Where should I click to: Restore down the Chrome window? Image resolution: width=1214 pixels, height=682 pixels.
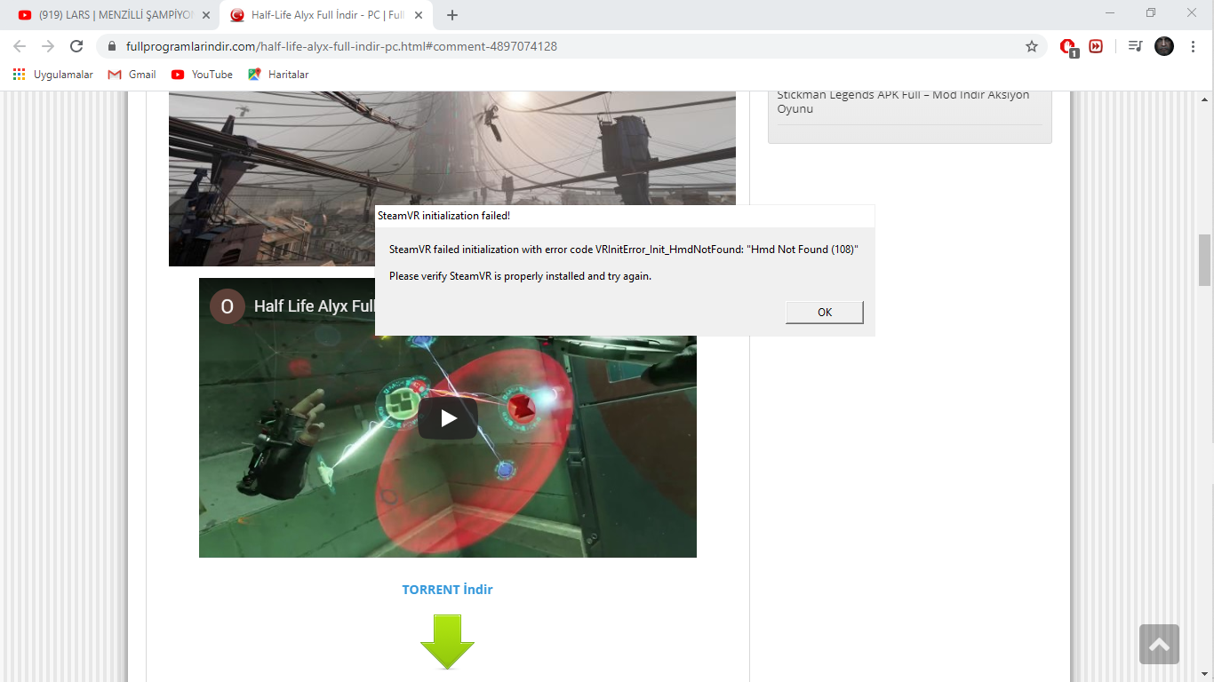pyautogui.click(x=1151, y=13)
